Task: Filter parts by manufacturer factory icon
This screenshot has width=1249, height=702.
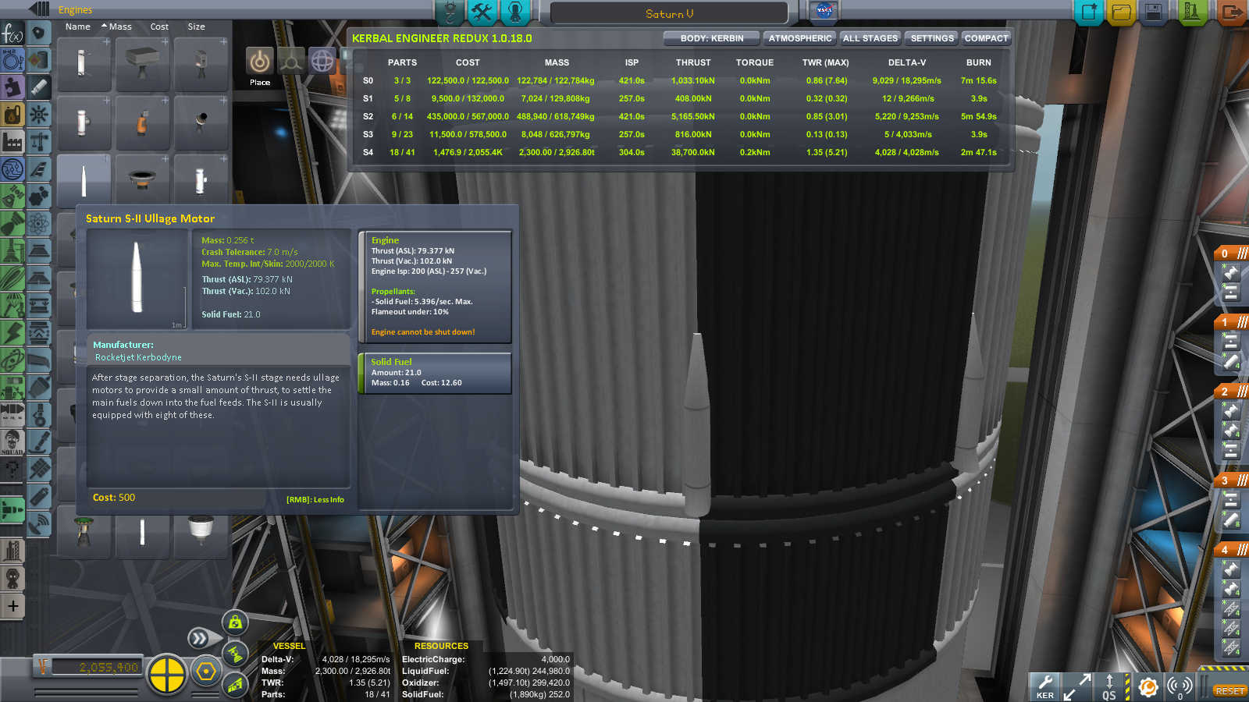Action: (12, 141)
